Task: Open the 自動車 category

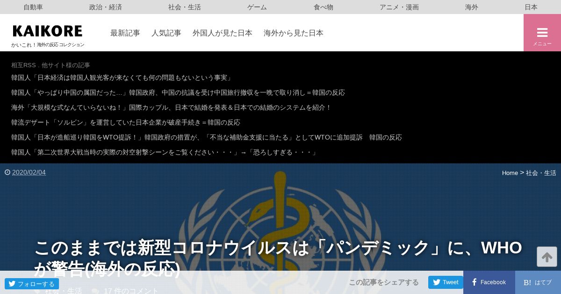Action: click(x=33, y=7)
